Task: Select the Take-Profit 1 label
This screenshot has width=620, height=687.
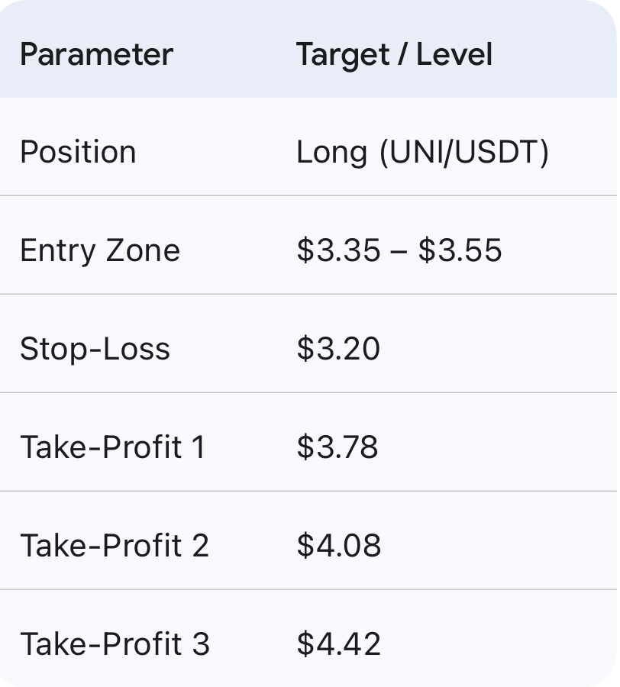Action: [x=113, y=447]
